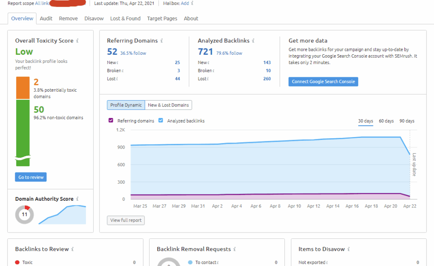Open the Audit tab
Screen dimensions: 434x266
[46, 19]
